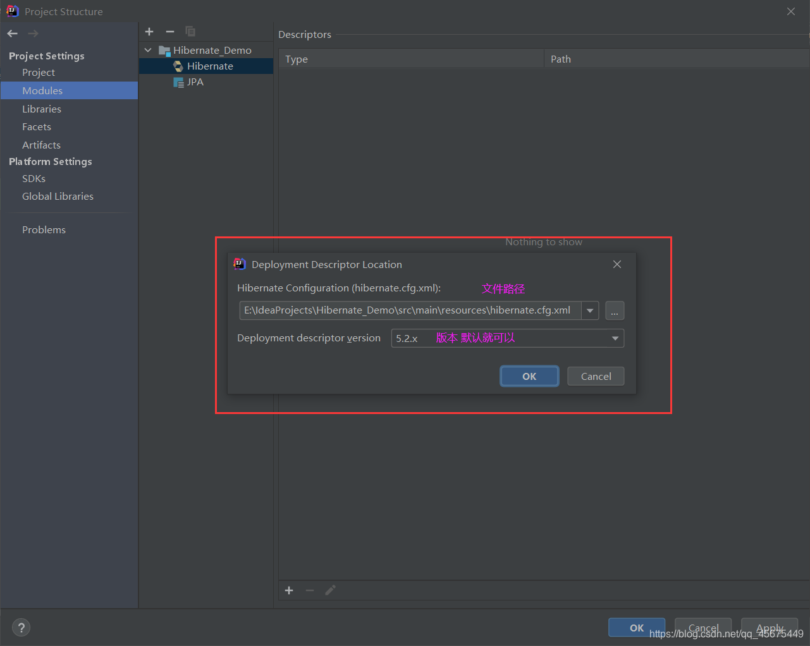This screenshot has height=646, width=810.
Task: Click the help question mark icon
Action: [x=21, y=627]
